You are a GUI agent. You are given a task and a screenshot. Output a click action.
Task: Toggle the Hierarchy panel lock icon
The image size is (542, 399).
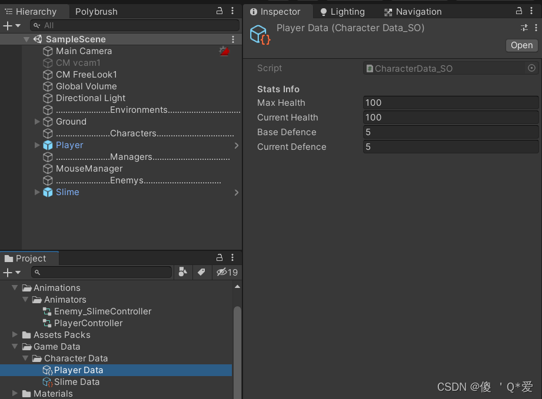pyautogui.click(x=218, y=11)
